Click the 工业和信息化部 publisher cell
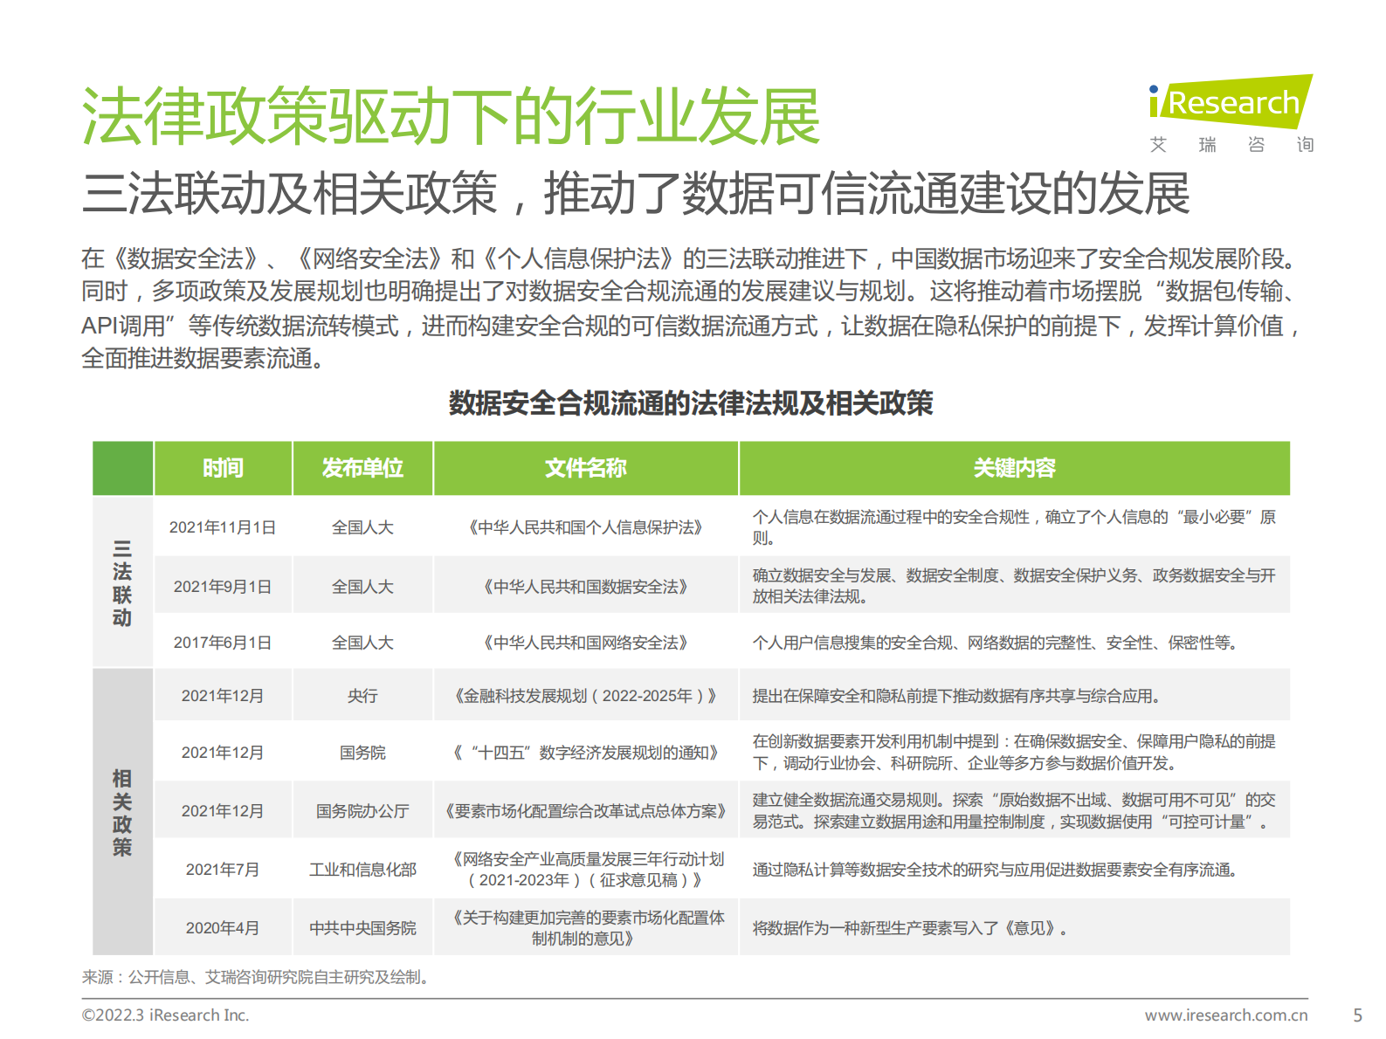Viewport: 1386px width, 1039px height. pos(362,870)
